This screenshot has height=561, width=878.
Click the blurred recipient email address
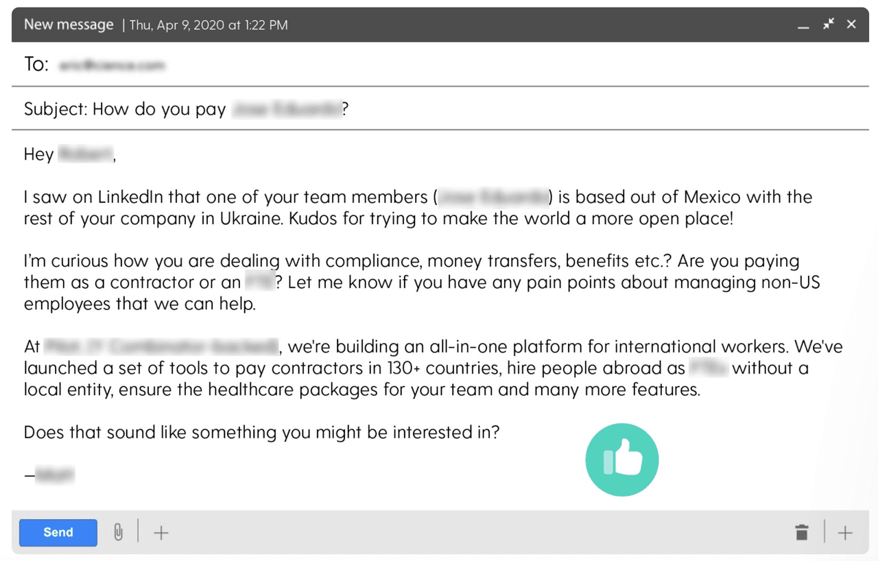(112, 65)
